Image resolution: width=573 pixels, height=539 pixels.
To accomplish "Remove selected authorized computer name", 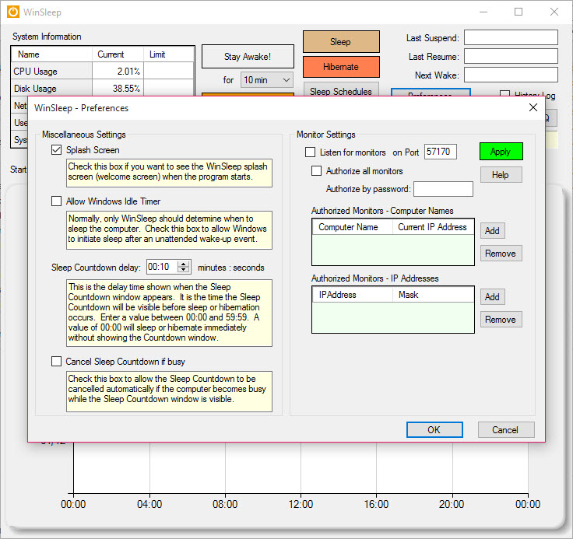I will tap(500, 254).
